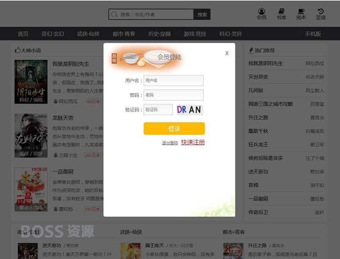Go to 首页 in navigation bar
Screen dimensions: 340x259
(x=23, y=34)
